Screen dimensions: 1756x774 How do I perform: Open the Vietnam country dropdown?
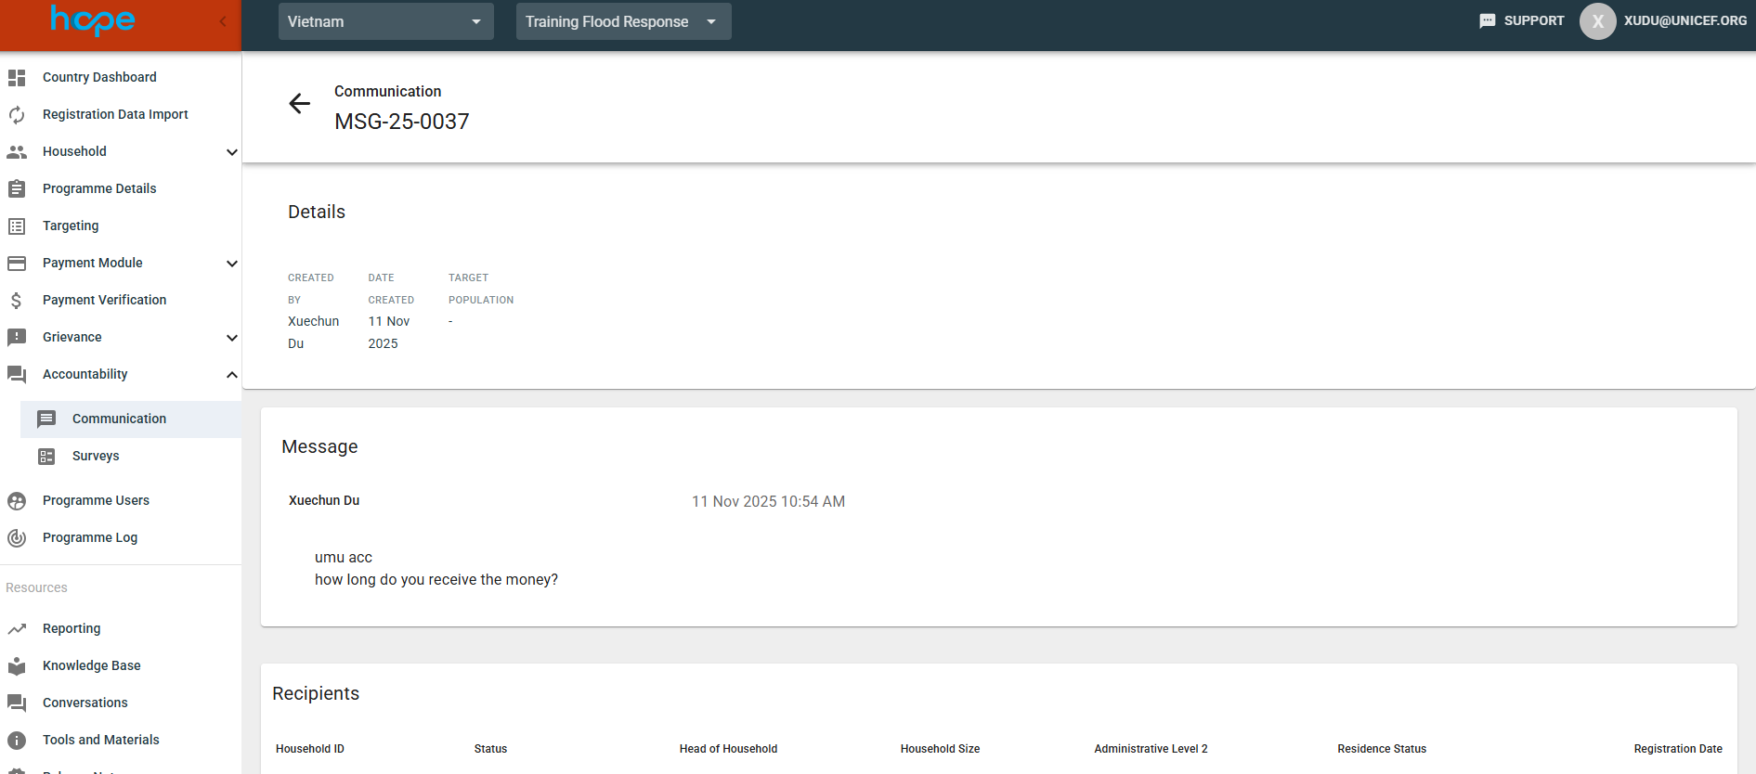pyautogui.click(x=385, y=21)
